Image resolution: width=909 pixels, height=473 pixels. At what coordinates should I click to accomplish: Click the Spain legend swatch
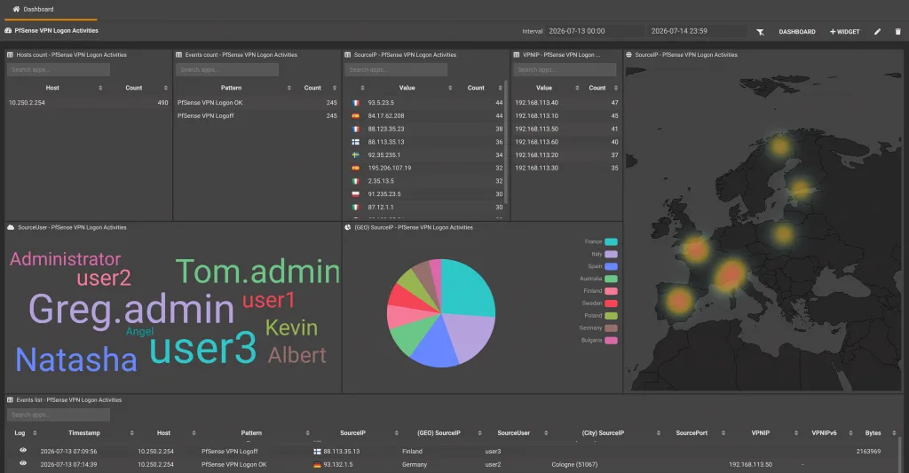tap(611, 266)
